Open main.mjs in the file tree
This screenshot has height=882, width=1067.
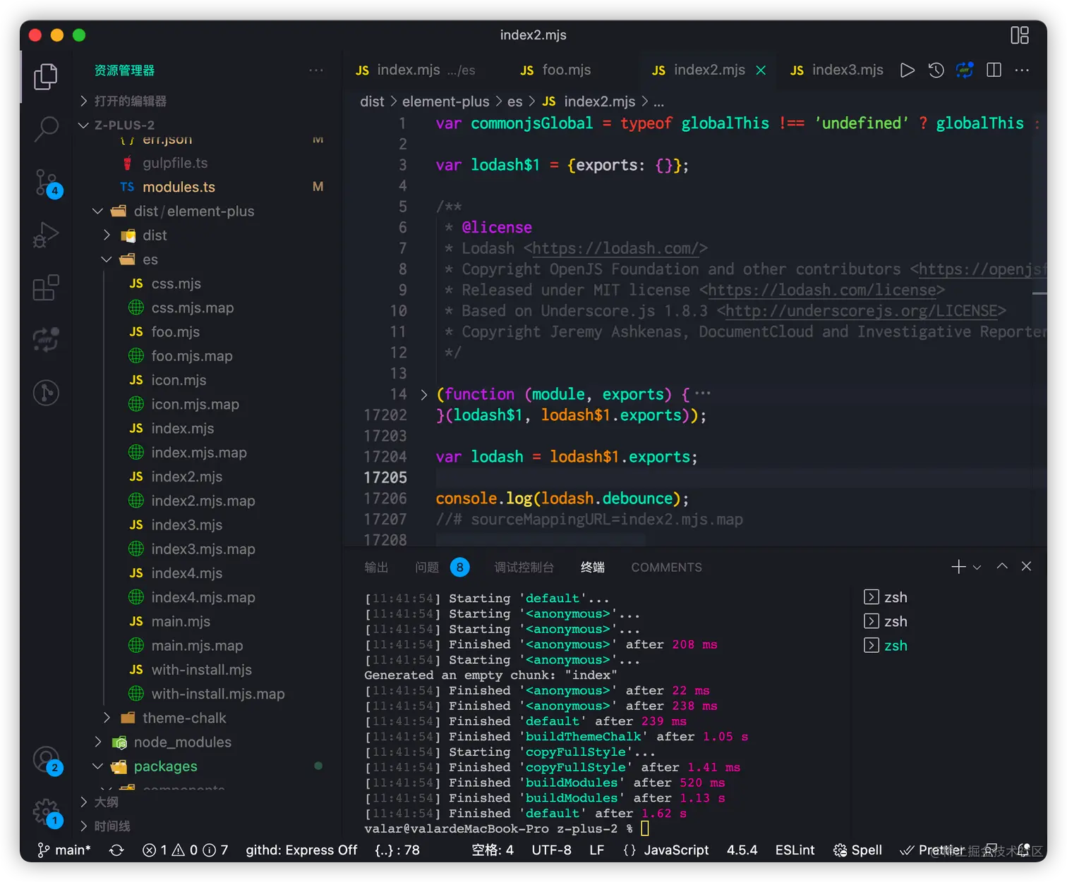click(181, 621)
